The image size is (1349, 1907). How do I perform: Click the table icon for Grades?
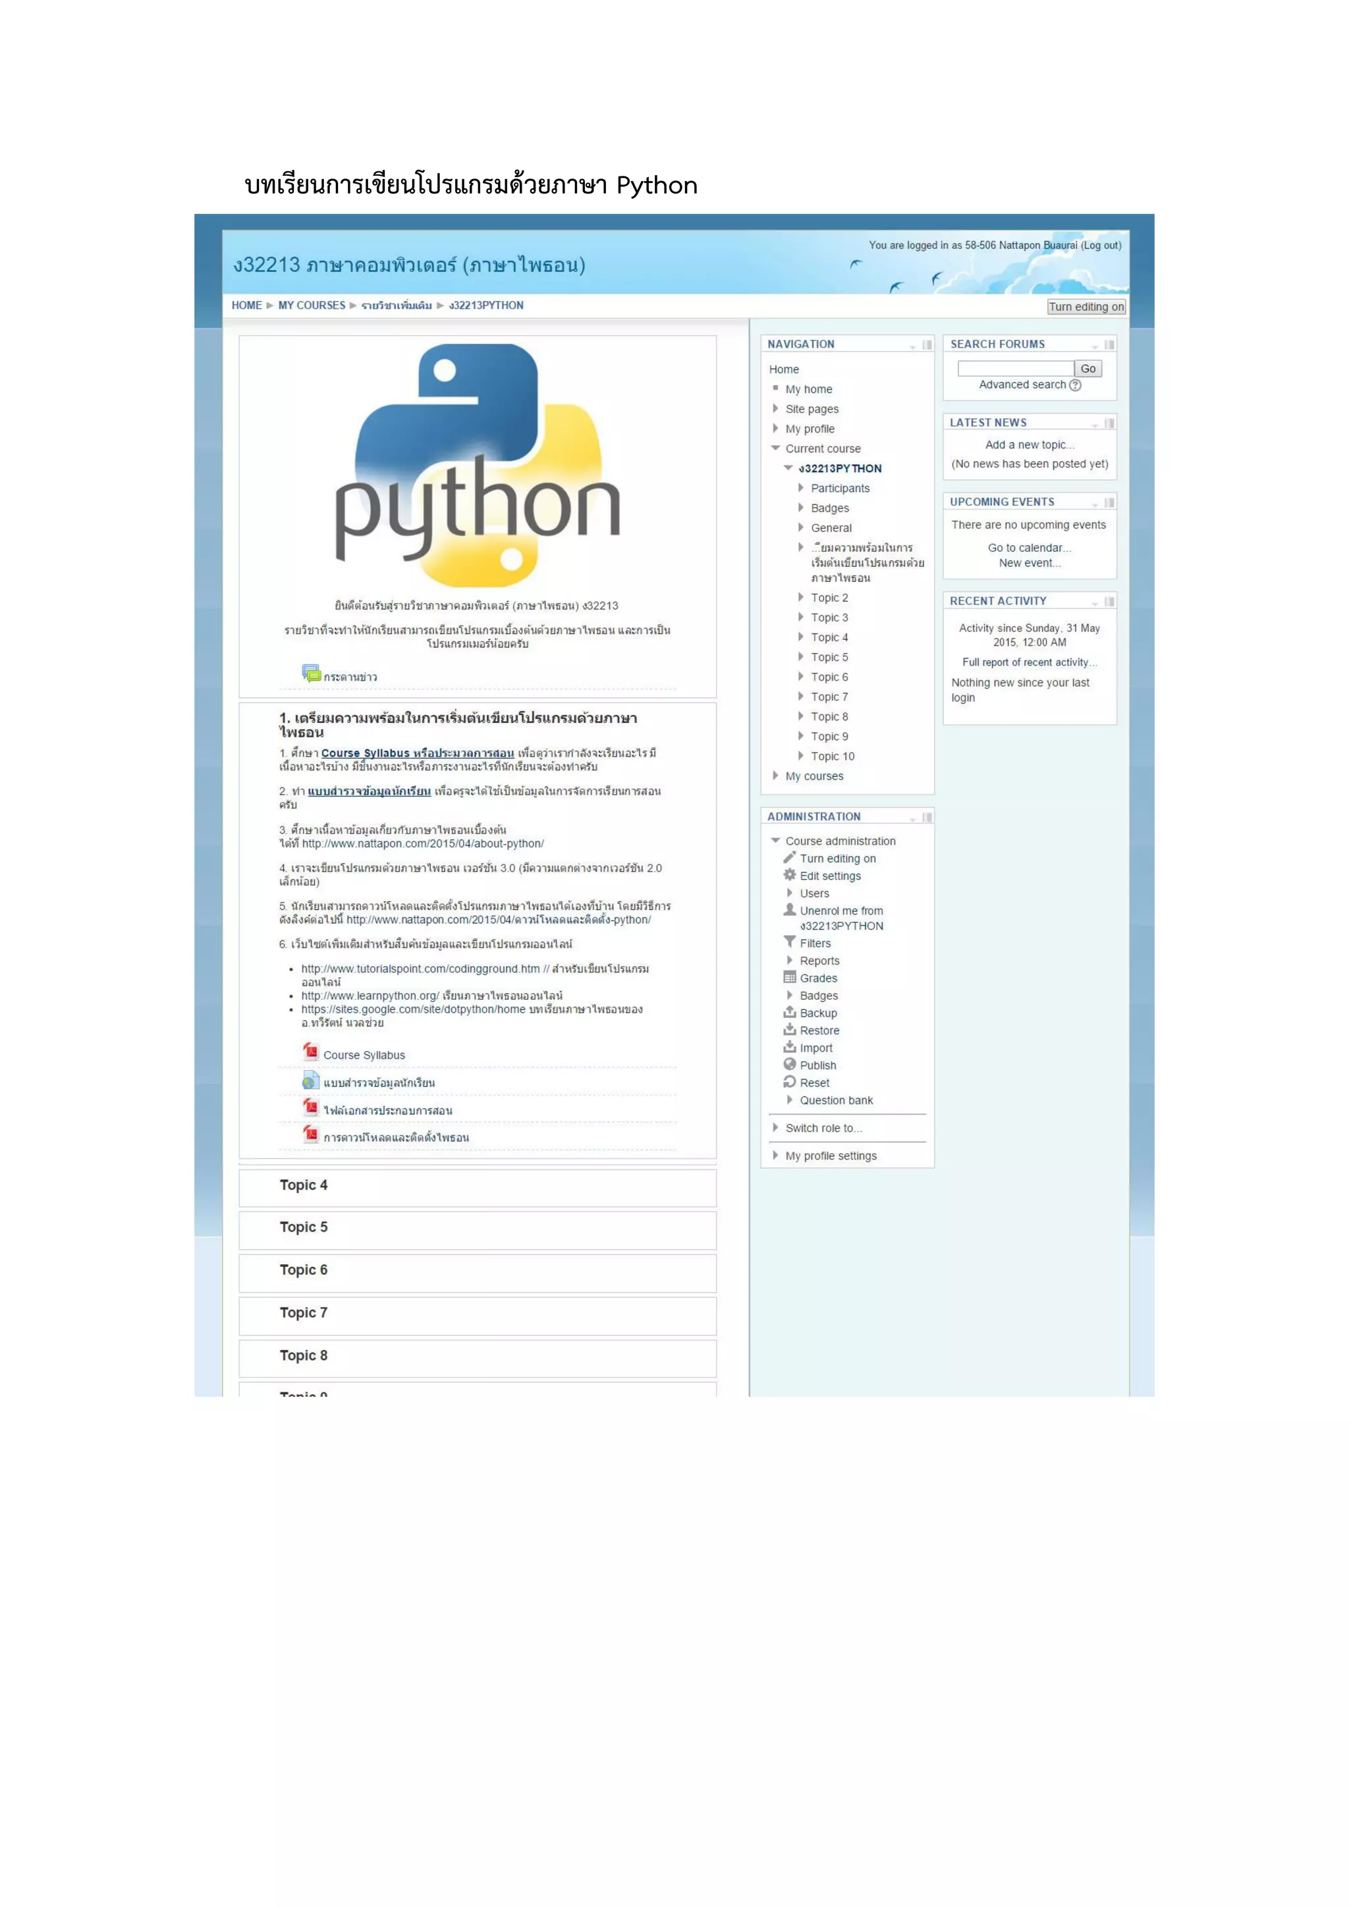pyautogui.click(x=789, y=977)
